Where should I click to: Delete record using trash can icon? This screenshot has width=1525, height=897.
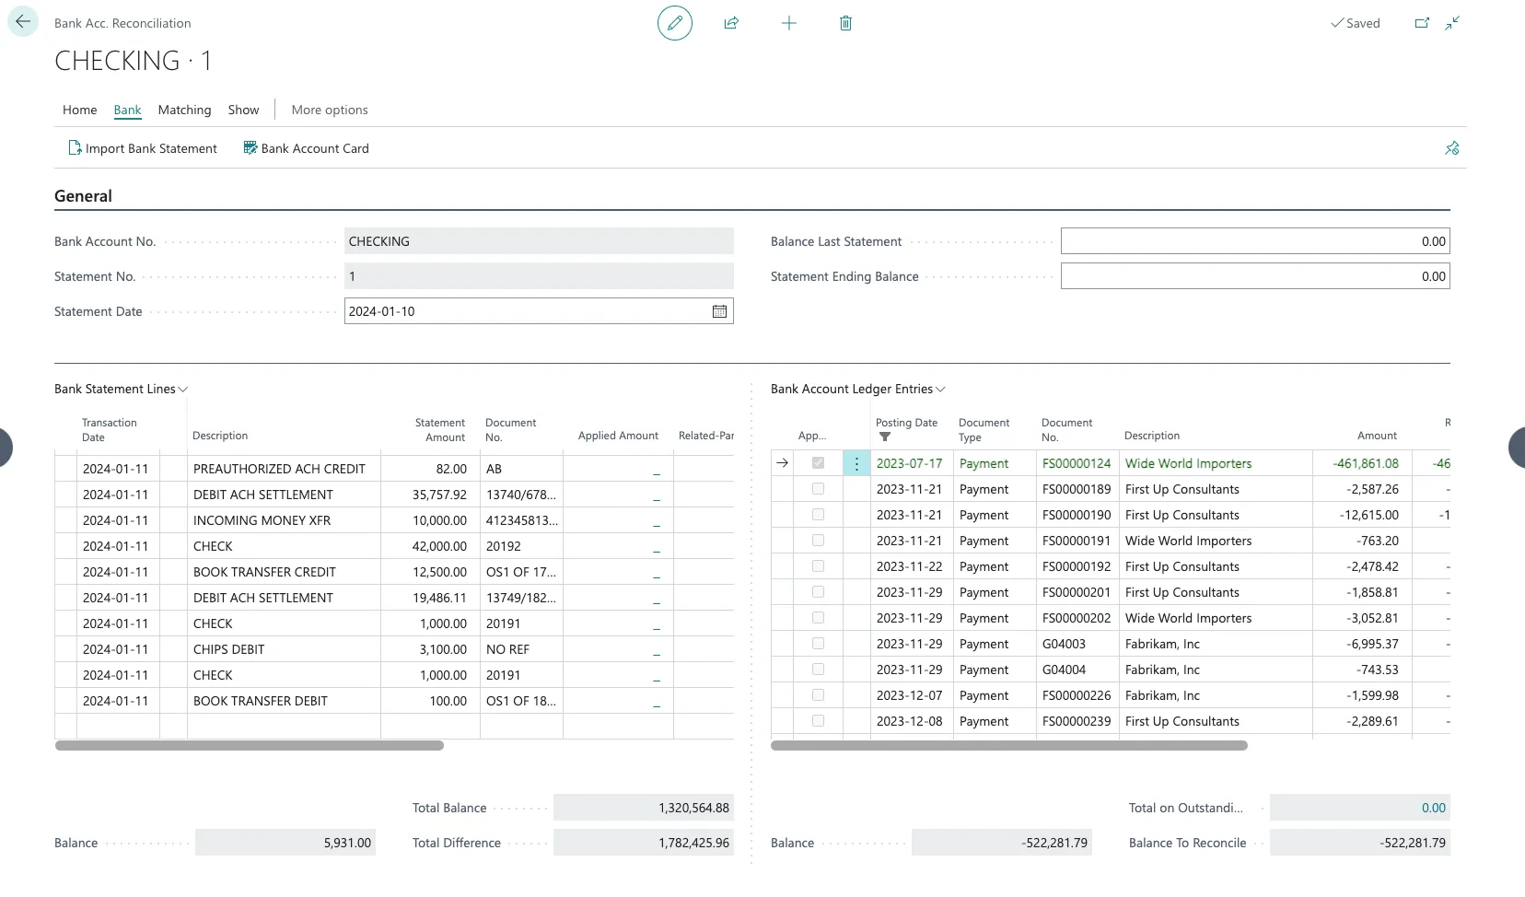(x=845, y=23)
